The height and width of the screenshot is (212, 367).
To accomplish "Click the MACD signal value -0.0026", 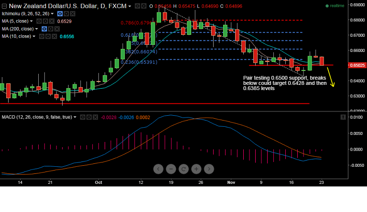I will pos(126,118).
